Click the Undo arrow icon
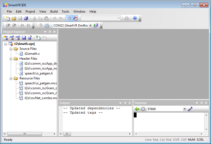 pos(54,18)
